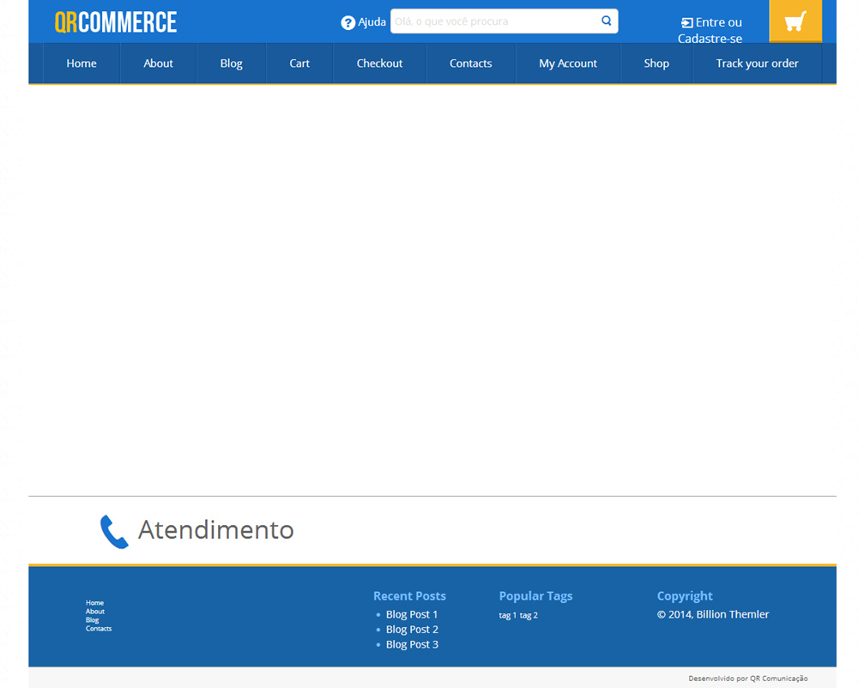858x688 pixels.
Task: Click the QRCommerce logo
Action: coord(116,22)
